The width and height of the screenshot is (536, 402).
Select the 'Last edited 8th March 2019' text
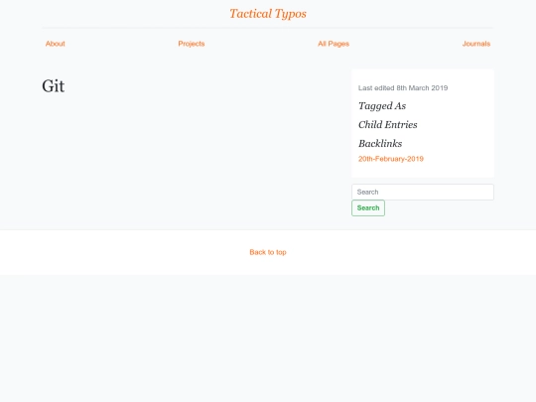click(403, 88)
